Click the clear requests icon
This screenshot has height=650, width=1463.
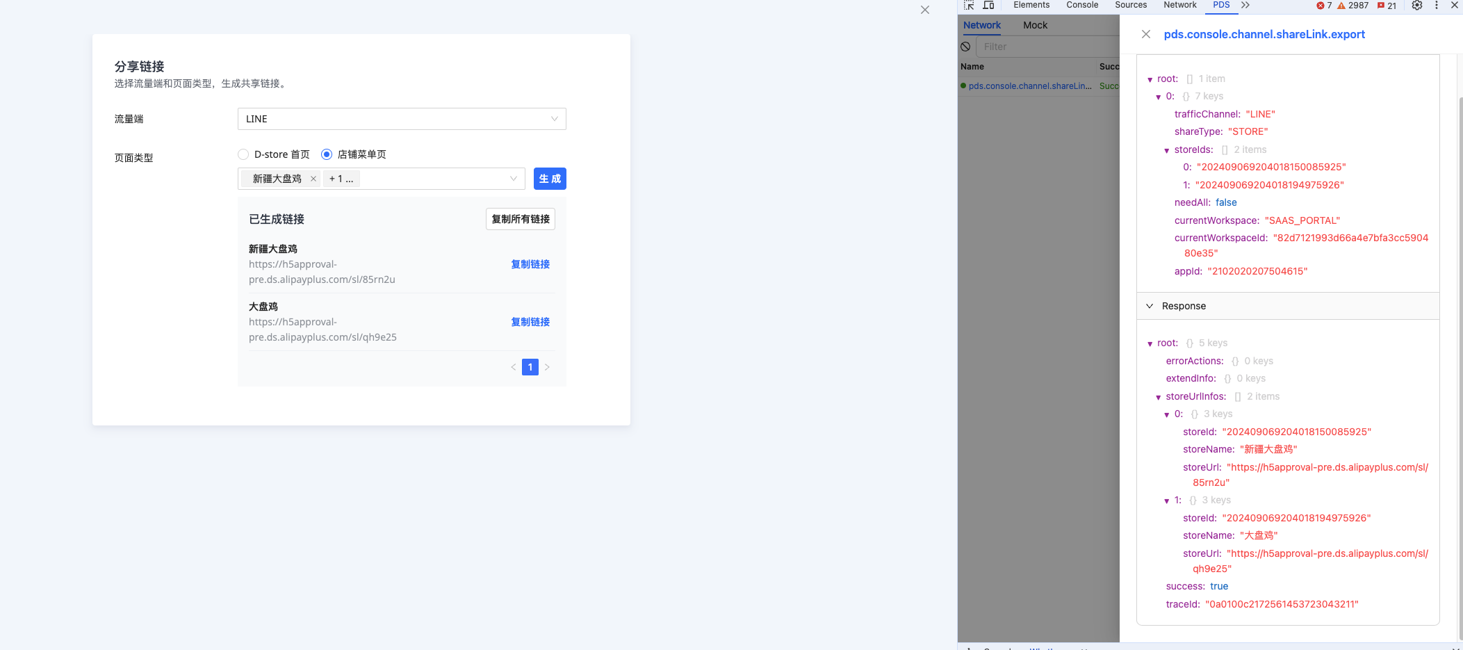pos(965,47)
